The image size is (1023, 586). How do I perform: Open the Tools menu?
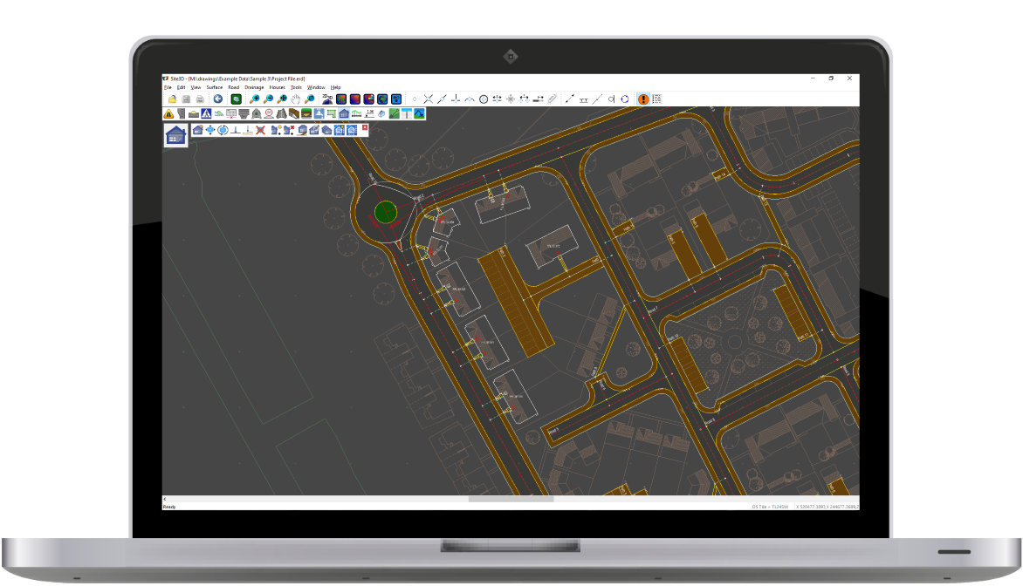(296, 87)
